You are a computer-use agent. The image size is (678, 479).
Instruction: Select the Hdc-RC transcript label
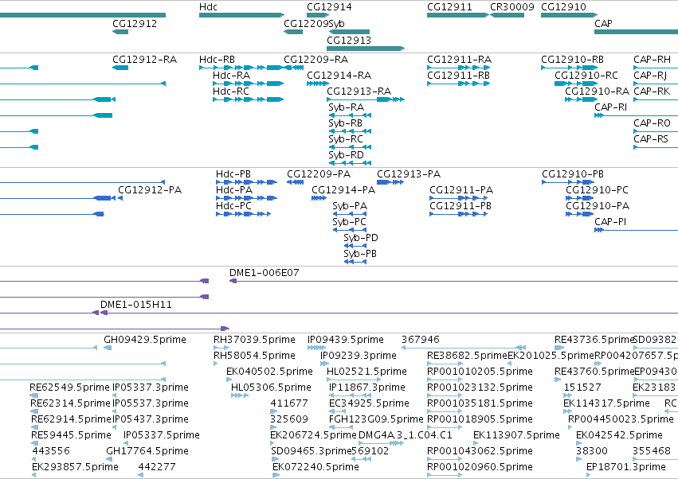tap(230, 92)
